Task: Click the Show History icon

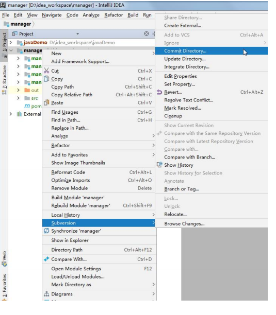Action: pyautogui.click(x=159, y=165)
